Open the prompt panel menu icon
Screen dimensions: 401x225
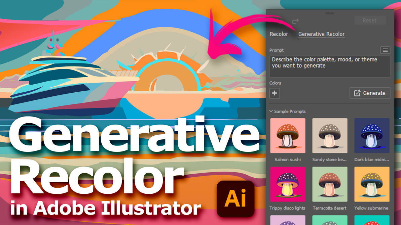385,50
